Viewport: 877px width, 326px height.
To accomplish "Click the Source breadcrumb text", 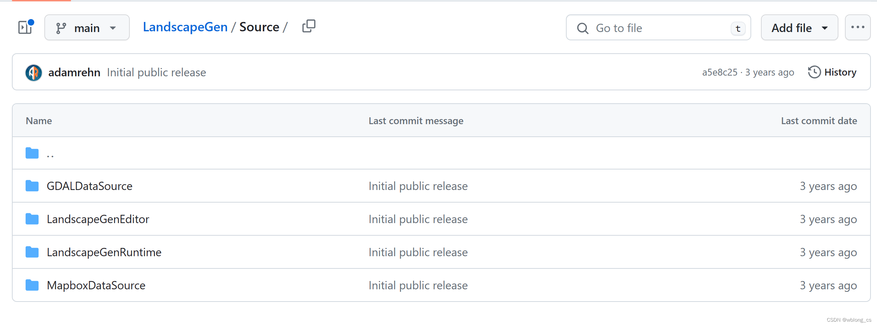I will (x=259, y=27).
